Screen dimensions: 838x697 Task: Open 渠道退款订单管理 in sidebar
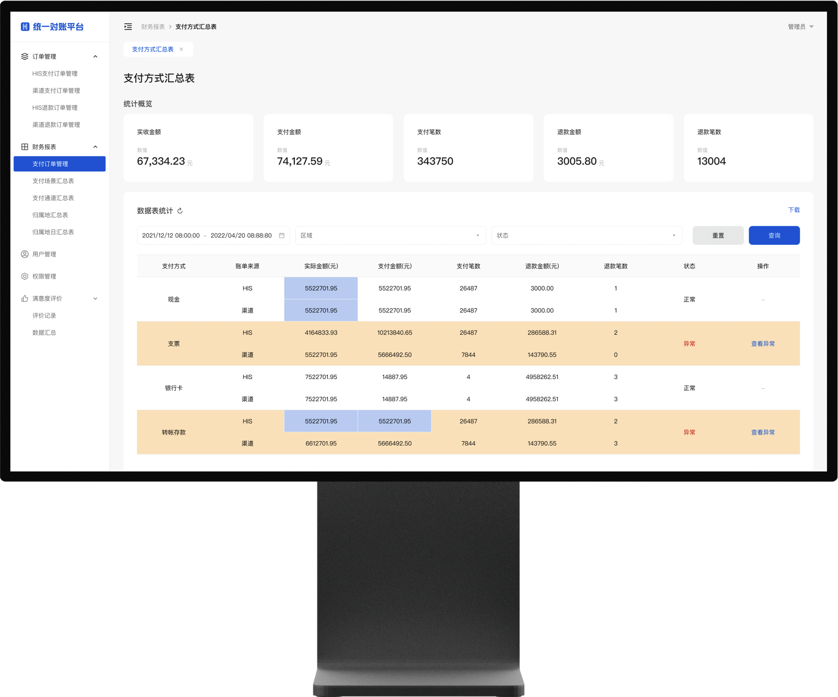56,124
